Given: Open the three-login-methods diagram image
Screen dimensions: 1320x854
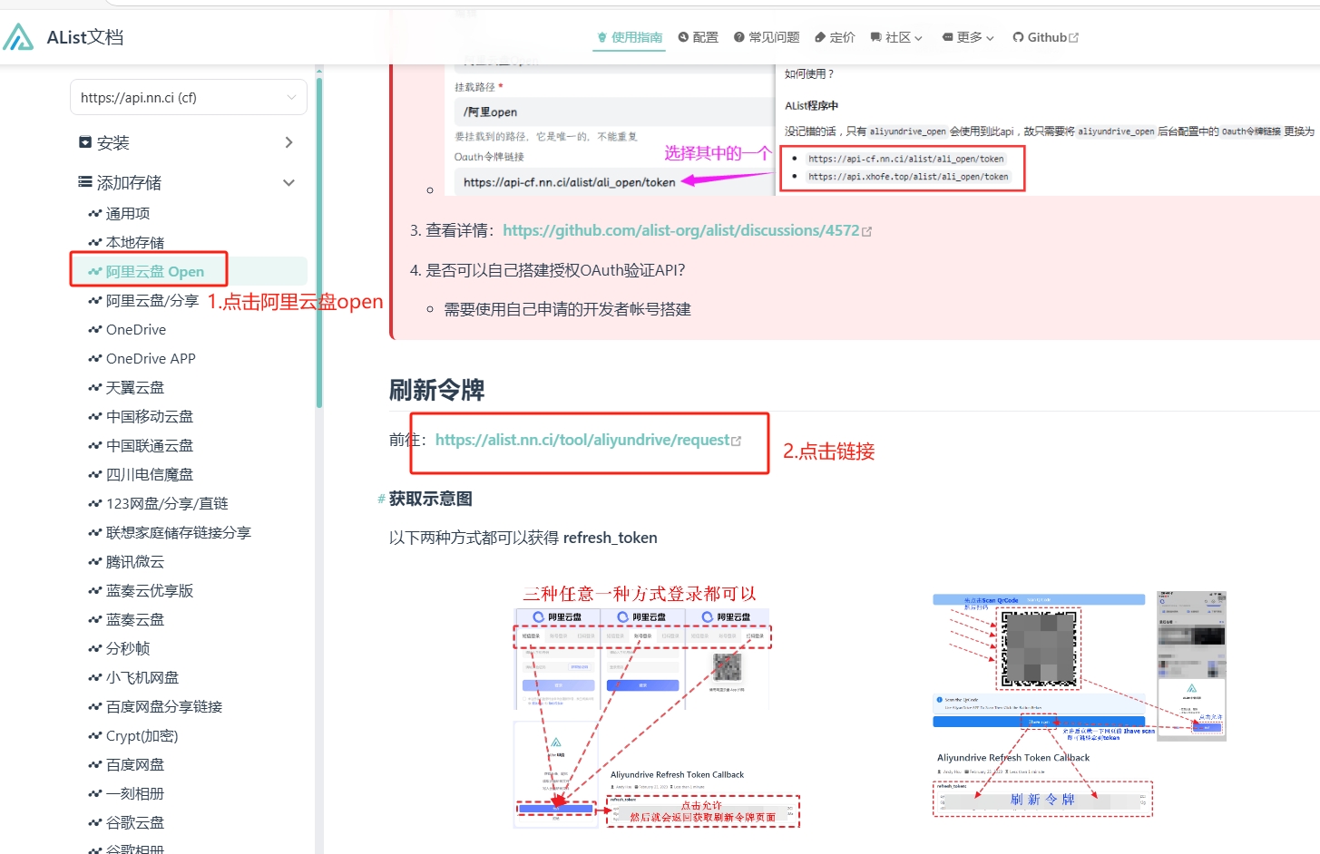Looking at the screenshot, I should [657, 706].
